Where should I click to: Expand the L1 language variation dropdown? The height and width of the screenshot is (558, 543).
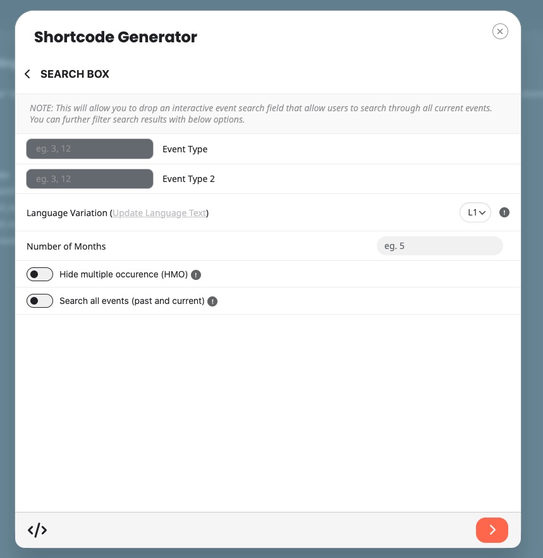coord(475,213)
